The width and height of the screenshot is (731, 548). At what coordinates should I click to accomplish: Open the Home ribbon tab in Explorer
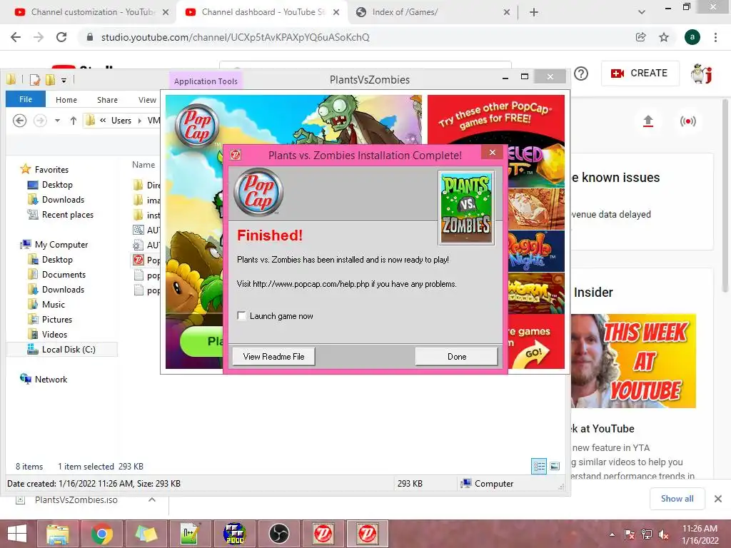click(x=66, y=100)
